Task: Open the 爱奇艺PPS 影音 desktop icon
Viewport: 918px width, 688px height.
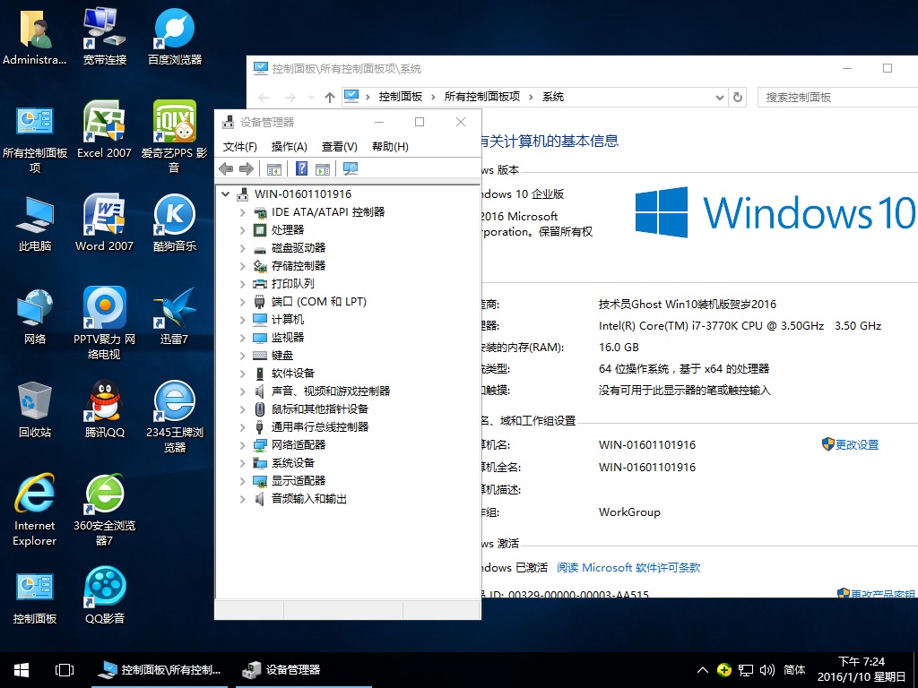Action: point(175,137)
